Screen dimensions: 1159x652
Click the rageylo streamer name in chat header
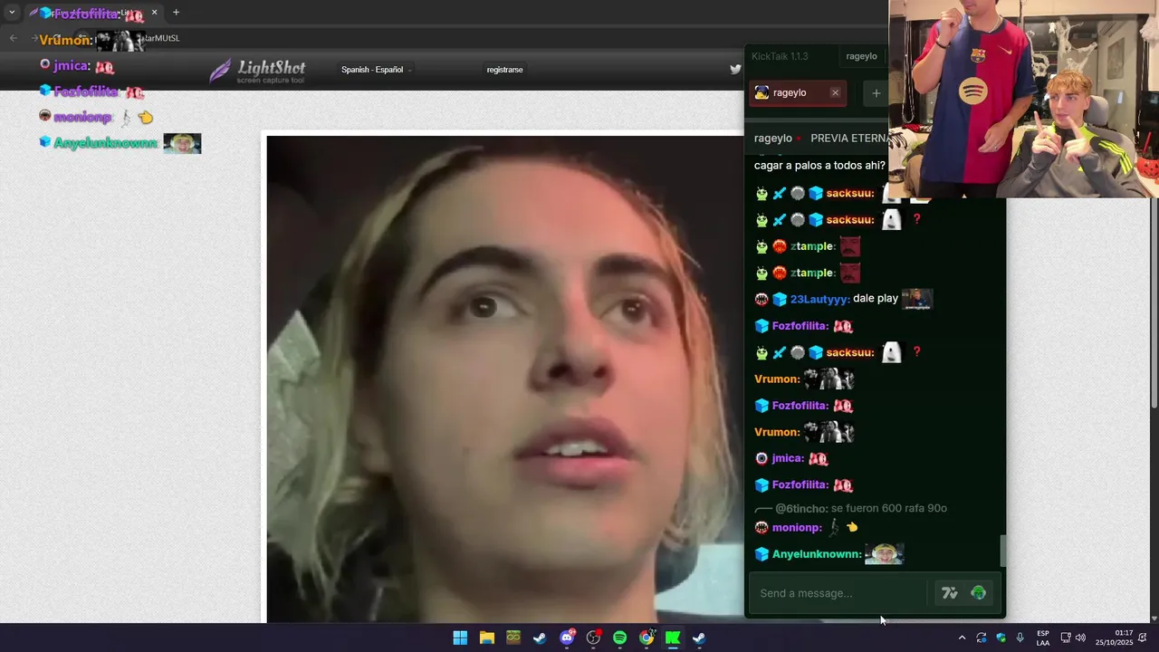coord(773,139)
